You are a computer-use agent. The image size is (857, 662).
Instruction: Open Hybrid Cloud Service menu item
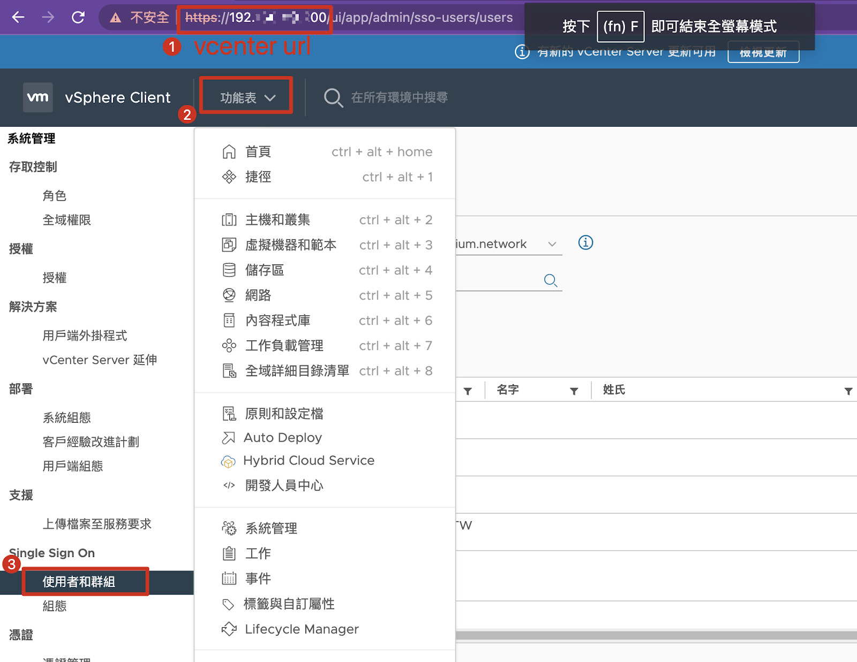(309, 461)
